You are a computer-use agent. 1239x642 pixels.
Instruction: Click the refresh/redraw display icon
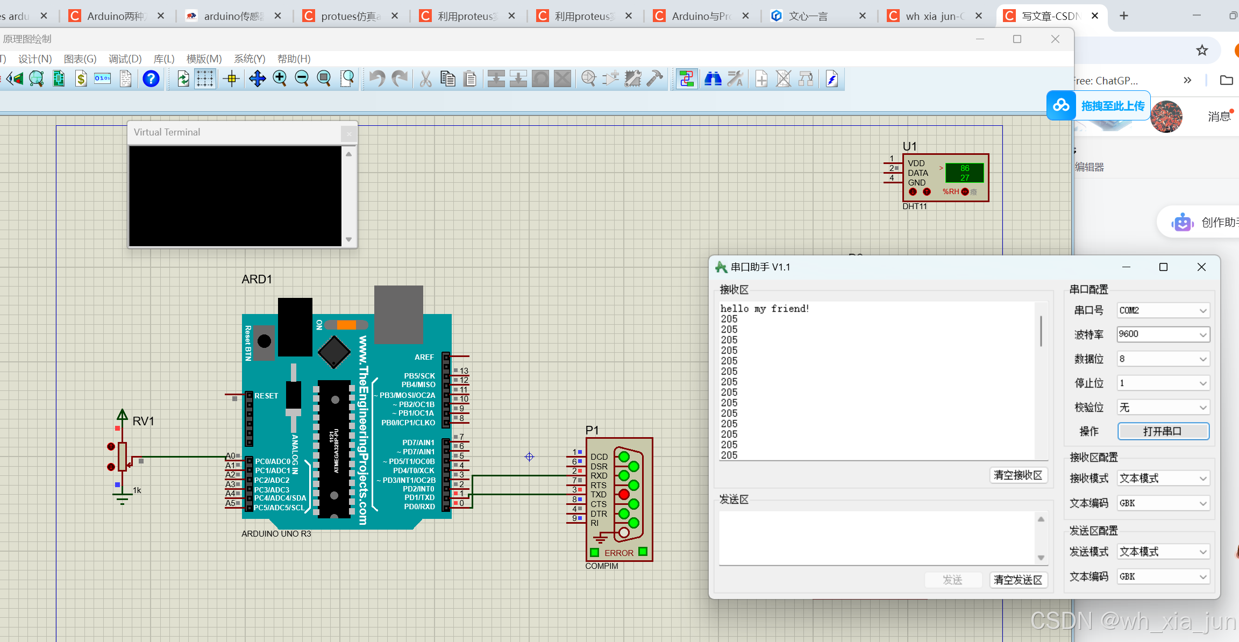point(183,79)
